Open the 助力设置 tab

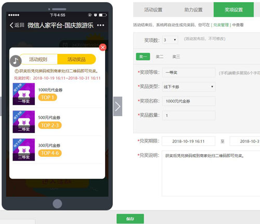point(193,10)
